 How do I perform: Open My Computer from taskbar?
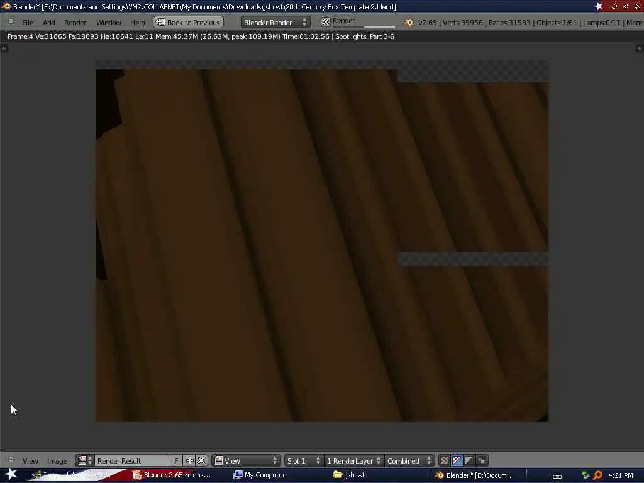[259, 475]
